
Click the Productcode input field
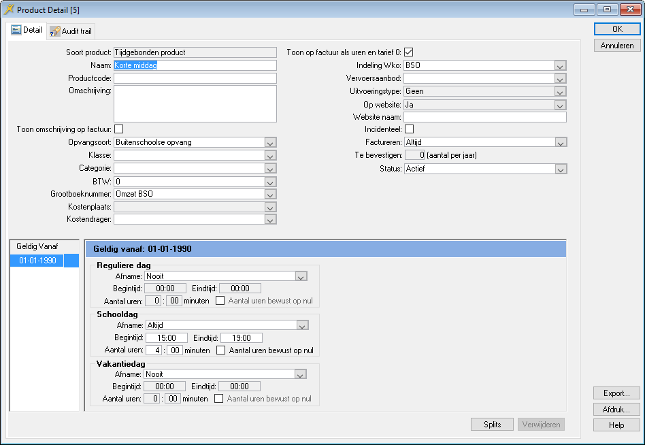pos(195,79)
